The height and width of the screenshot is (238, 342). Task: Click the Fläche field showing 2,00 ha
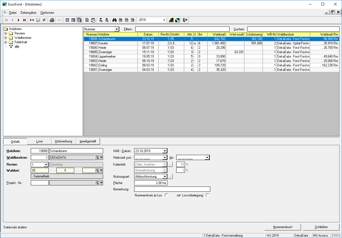click(151, 183)
